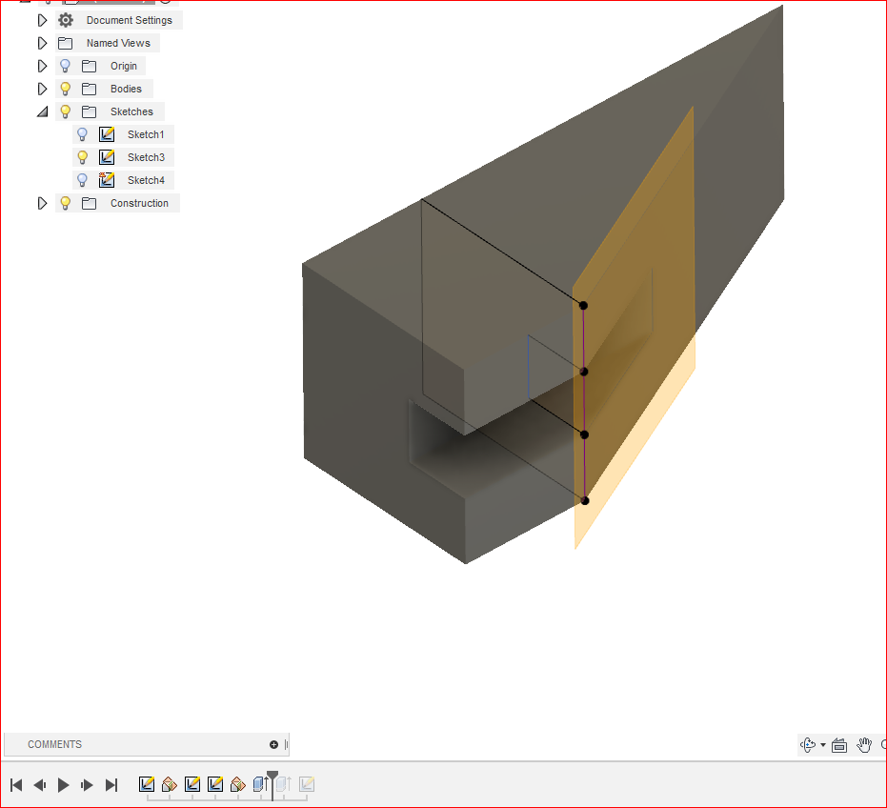Click the Bodies folder icon

[x=89, y=89]
